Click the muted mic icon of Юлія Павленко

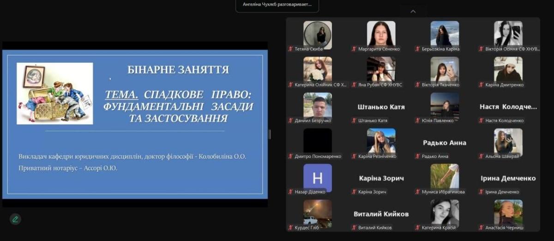(418, 120)
